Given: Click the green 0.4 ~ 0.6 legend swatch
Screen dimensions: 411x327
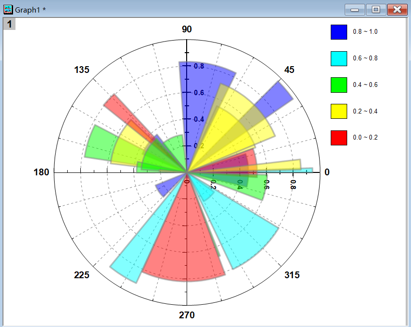Looking at the screenshot, I should 339,85.
